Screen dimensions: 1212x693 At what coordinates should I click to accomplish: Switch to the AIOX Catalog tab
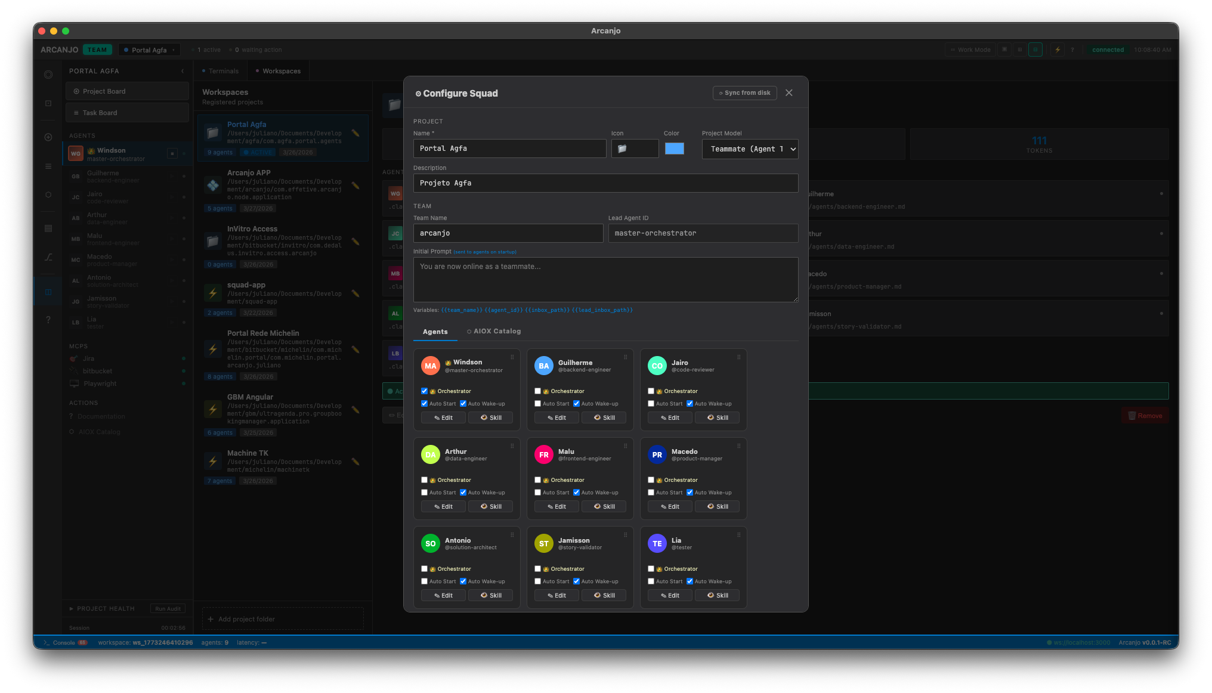click(x=493, y=331)
